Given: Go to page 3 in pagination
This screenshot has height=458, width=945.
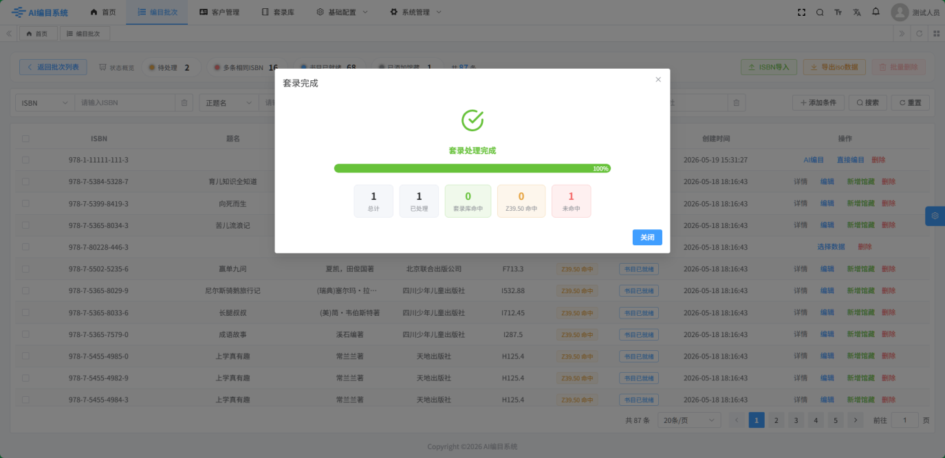Looking at the screenshot, I should pos(796,420).
